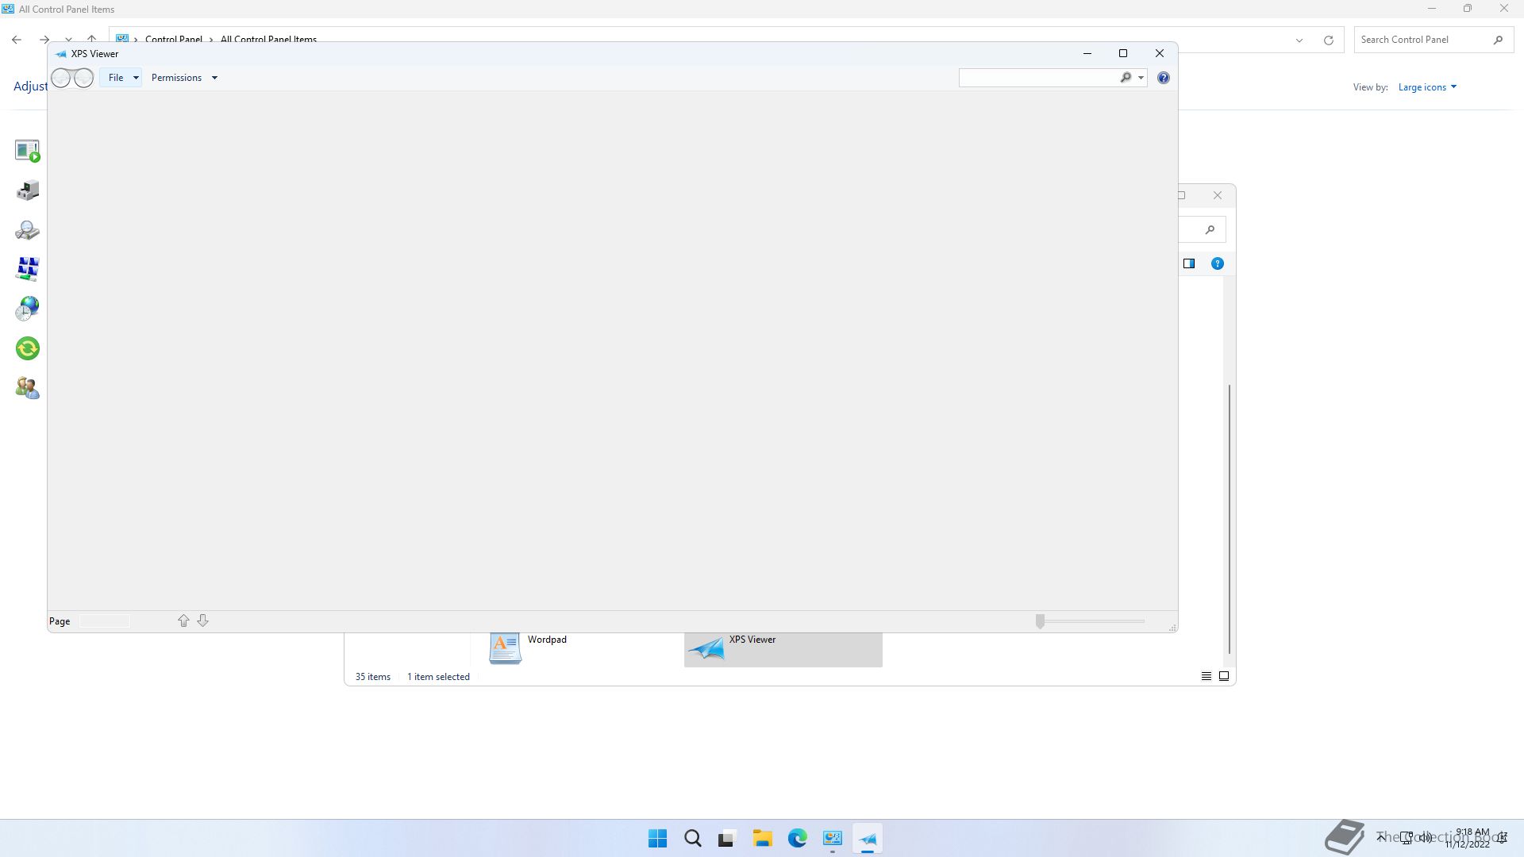Image resolution: width=1524 pixels, height=857 pixels.
Task: Open File Explorer from the taskbar
Action: 762,839
